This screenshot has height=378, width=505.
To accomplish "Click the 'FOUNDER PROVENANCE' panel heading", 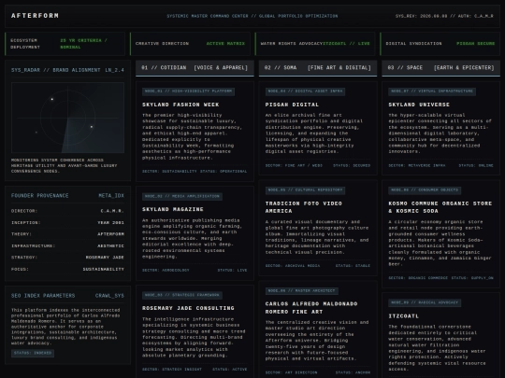I will pyautogui.click(x=39, y=195).
